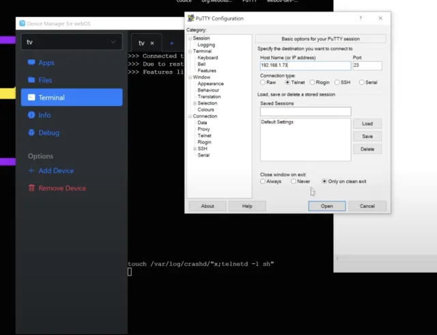
Task: Open the tv device dropdown
Action: coord(72,42)
